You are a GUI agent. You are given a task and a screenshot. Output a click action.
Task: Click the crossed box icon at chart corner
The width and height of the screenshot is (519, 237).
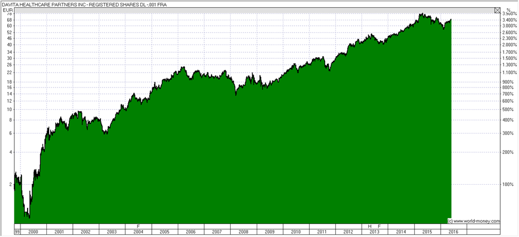coord(497,10)
